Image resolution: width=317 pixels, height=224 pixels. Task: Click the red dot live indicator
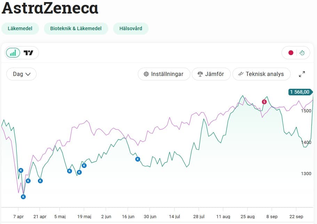291,53
